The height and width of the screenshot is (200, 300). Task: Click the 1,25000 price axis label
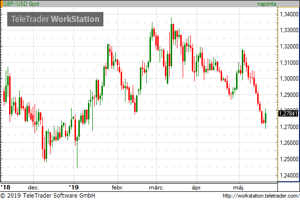tap(289, 159)
